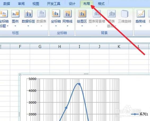Select column I header

click(80, 46)
